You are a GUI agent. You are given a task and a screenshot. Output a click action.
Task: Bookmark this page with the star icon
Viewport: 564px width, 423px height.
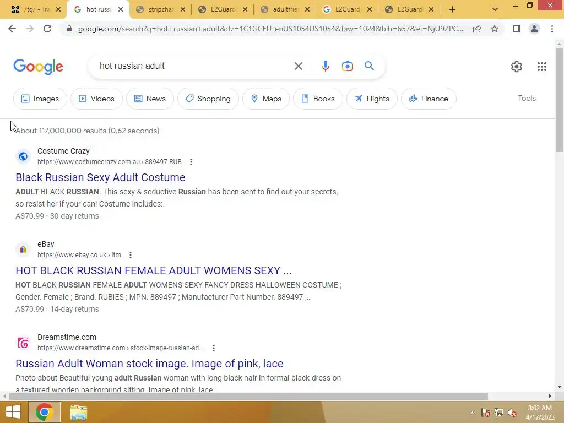click(x=495, y=29)
